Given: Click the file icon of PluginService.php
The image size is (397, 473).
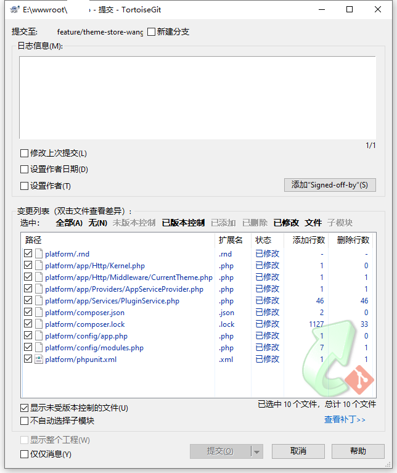Looking at the screenshot, I should tap(39, 301).
